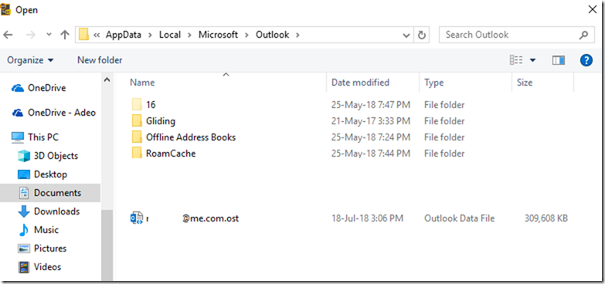The height and width of the screenshot is (284, 605).
Task: Go up one folder level
Action: (65, 35)
